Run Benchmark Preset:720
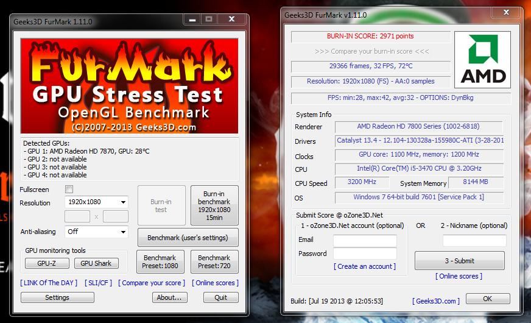Screen dimensions: 531x323 (x=214, y=261)
